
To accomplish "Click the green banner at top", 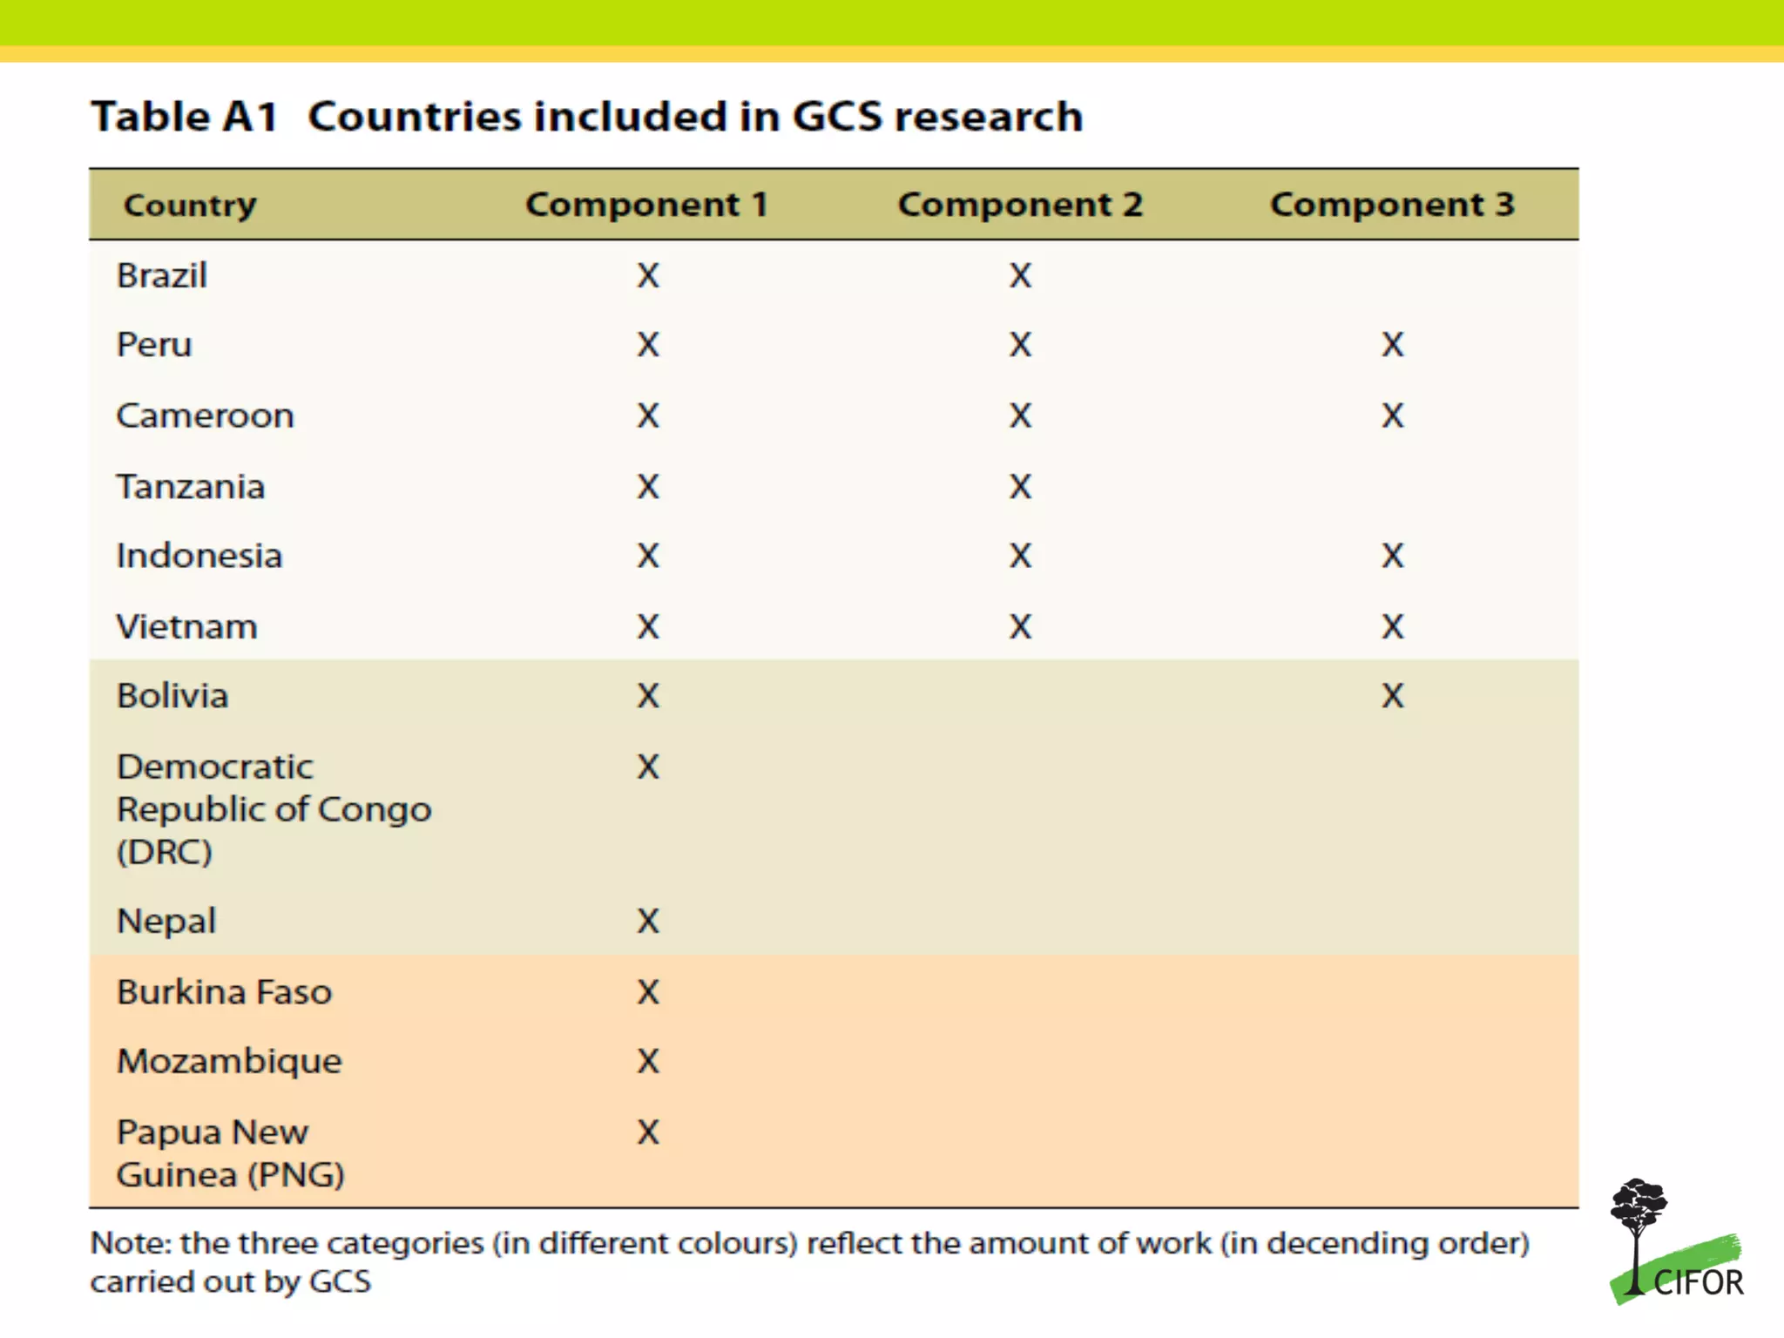I will 892,23.
